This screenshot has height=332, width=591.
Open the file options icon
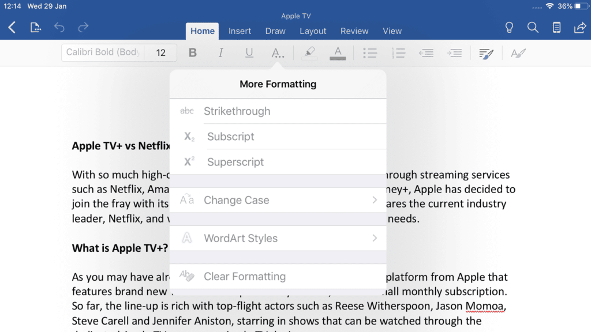(36, 28)
